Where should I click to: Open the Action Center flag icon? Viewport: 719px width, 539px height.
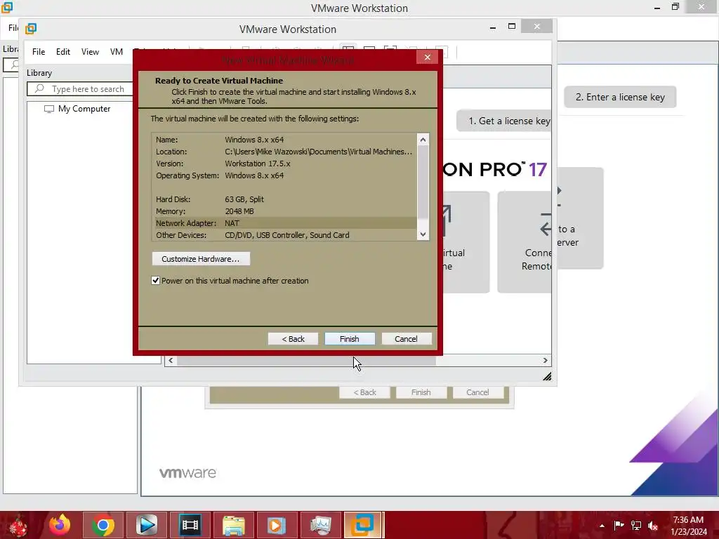tap(619, 526)
